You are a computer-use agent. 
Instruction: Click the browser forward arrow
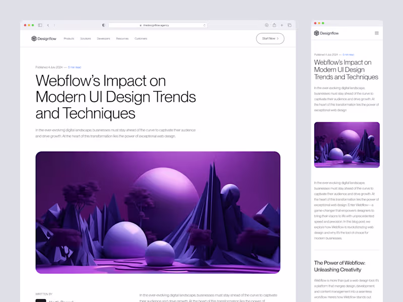pos(54,25)
